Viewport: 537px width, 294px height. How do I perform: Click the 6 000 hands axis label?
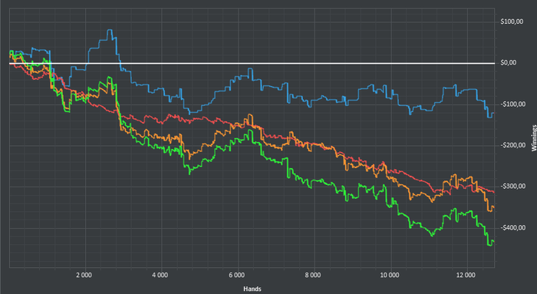[x=236, y=275]
